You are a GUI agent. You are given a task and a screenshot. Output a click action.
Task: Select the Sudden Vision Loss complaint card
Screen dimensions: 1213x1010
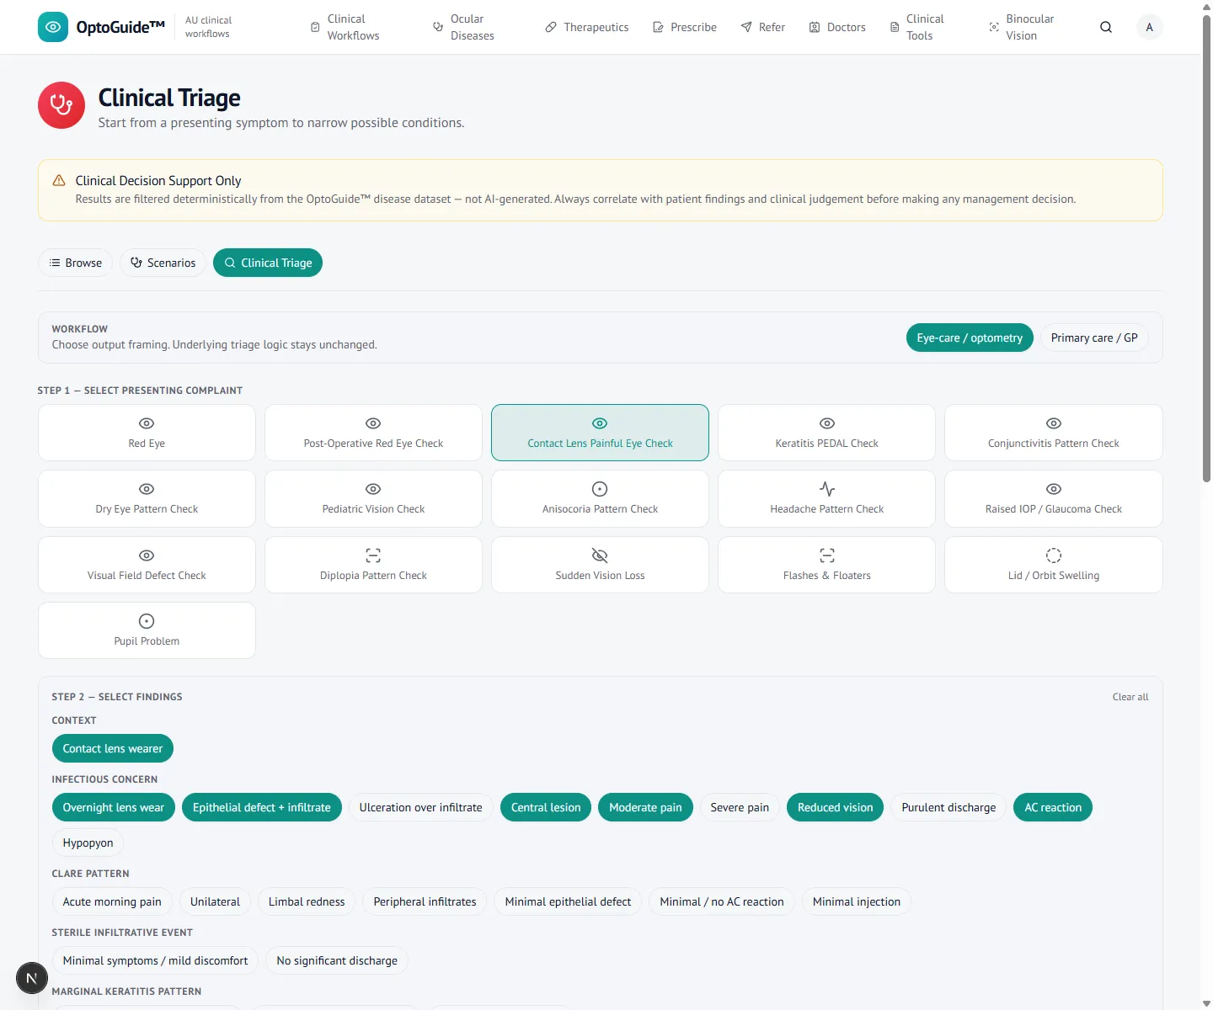point(600,565)
